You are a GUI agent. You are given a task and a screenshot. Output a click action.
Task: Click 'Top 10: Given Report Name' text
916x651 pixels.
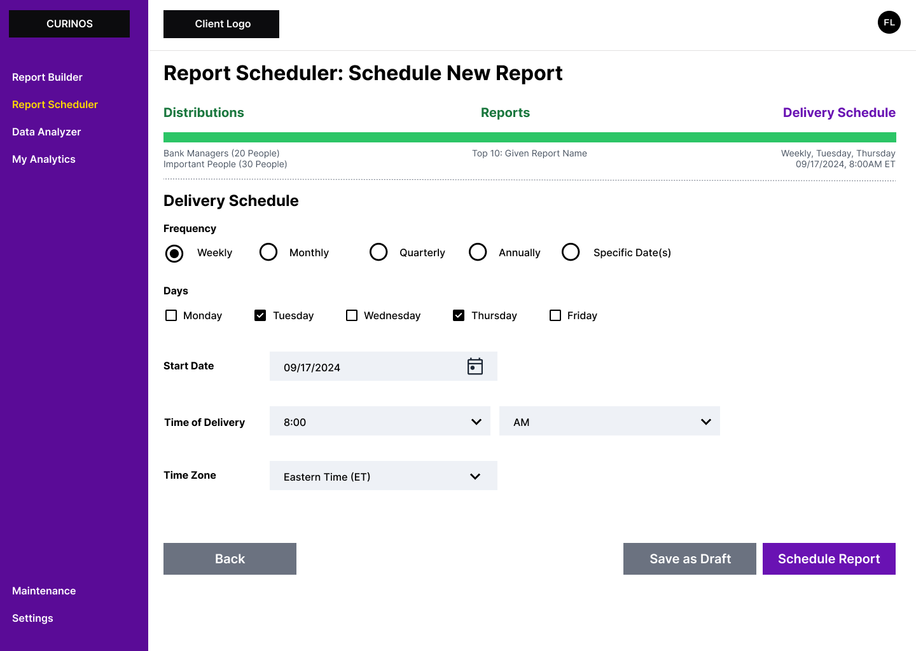coord(529,153)
